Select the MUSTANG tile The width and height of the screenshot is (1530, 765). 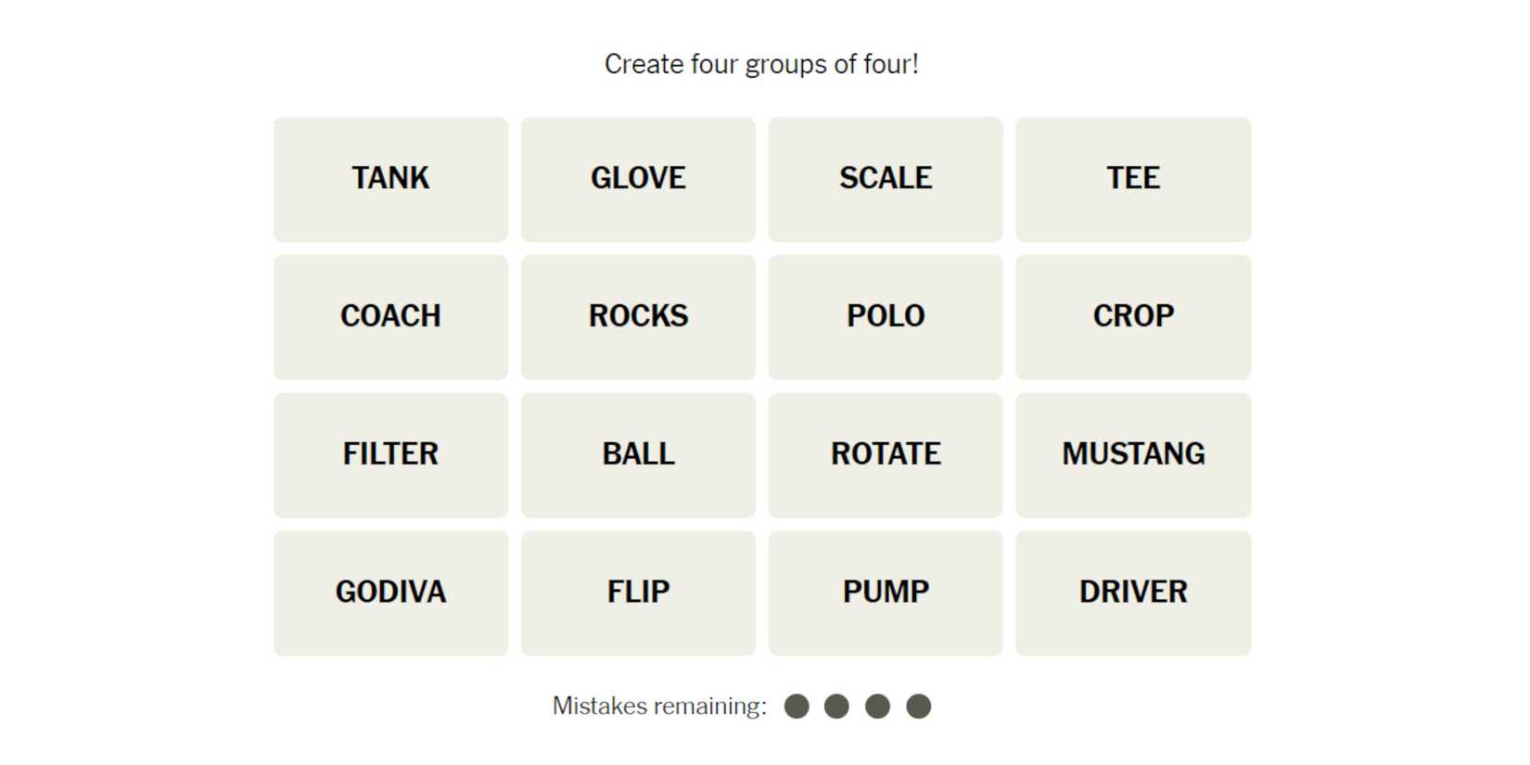(1133, 455)
